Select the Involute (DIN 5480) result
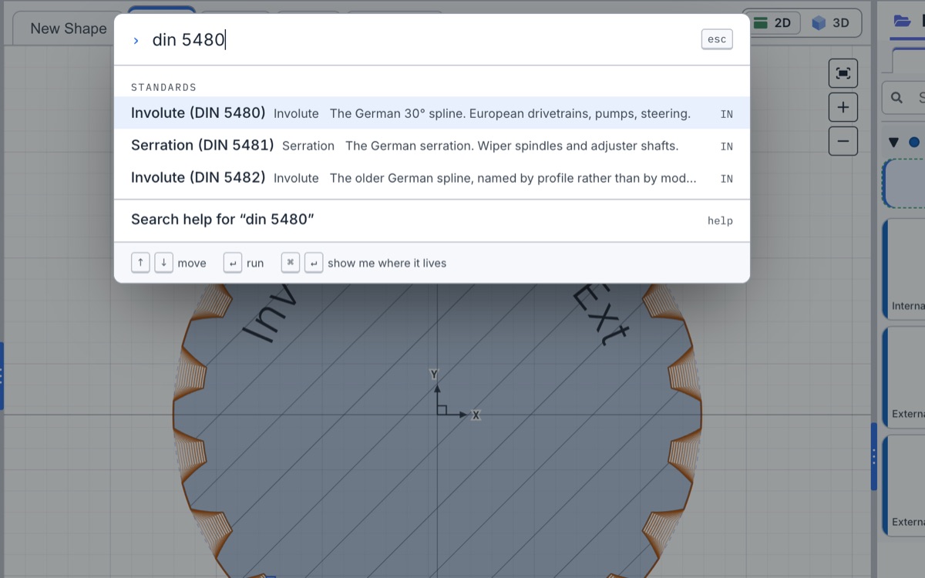Image resolution: width=925 pixels, height=578 pixels. [432, 113]
